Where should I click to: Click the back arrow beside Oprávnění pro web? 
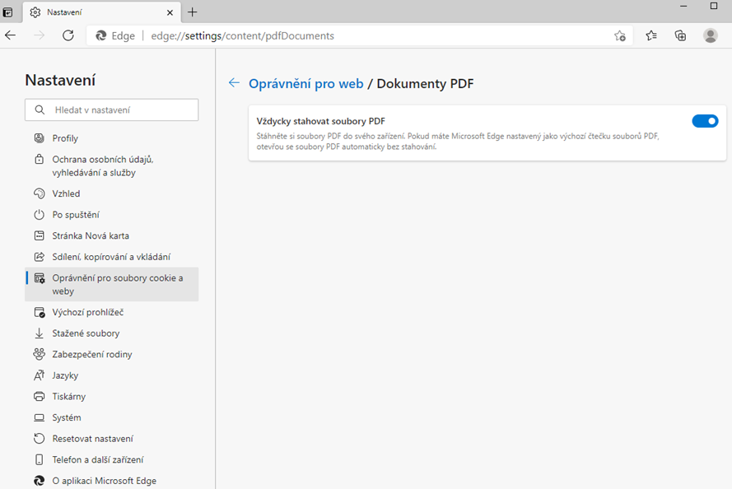pos(234,83)
